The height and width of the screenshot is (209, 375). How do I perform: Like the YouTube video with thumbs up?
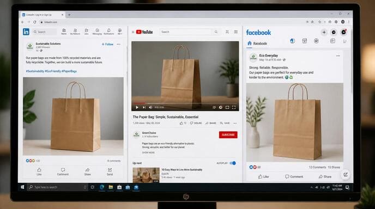pos(183,123)
